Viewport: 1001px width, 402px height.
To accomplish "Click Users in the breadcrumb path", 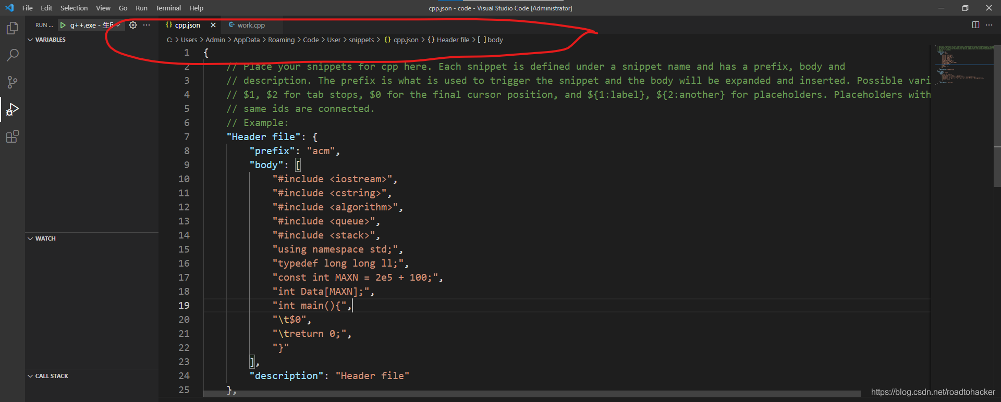I will point(189,40).
